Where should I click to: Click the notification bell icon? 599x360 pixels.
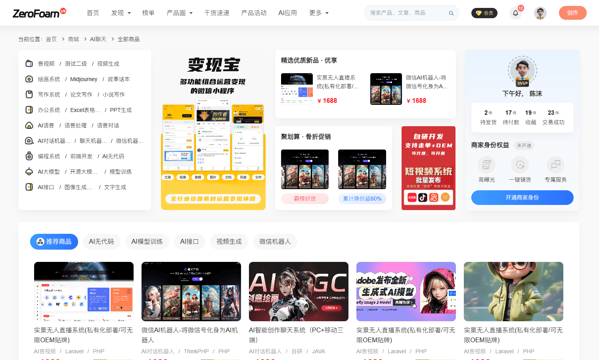tap(515, 13)
